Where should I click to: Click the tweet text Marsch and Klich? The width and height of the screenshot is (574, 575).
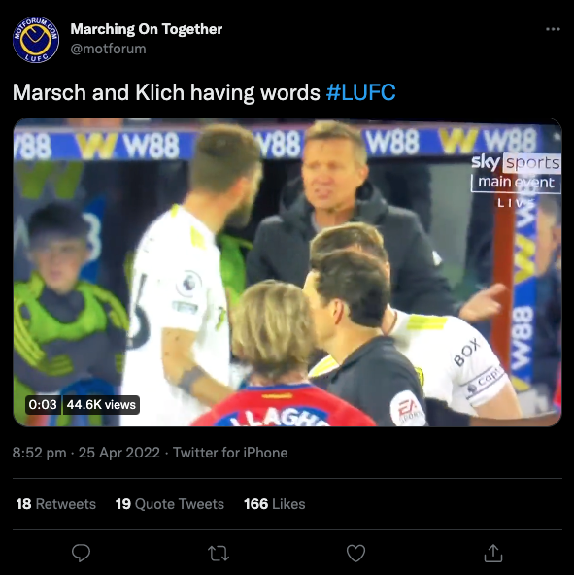click(98, 92)
